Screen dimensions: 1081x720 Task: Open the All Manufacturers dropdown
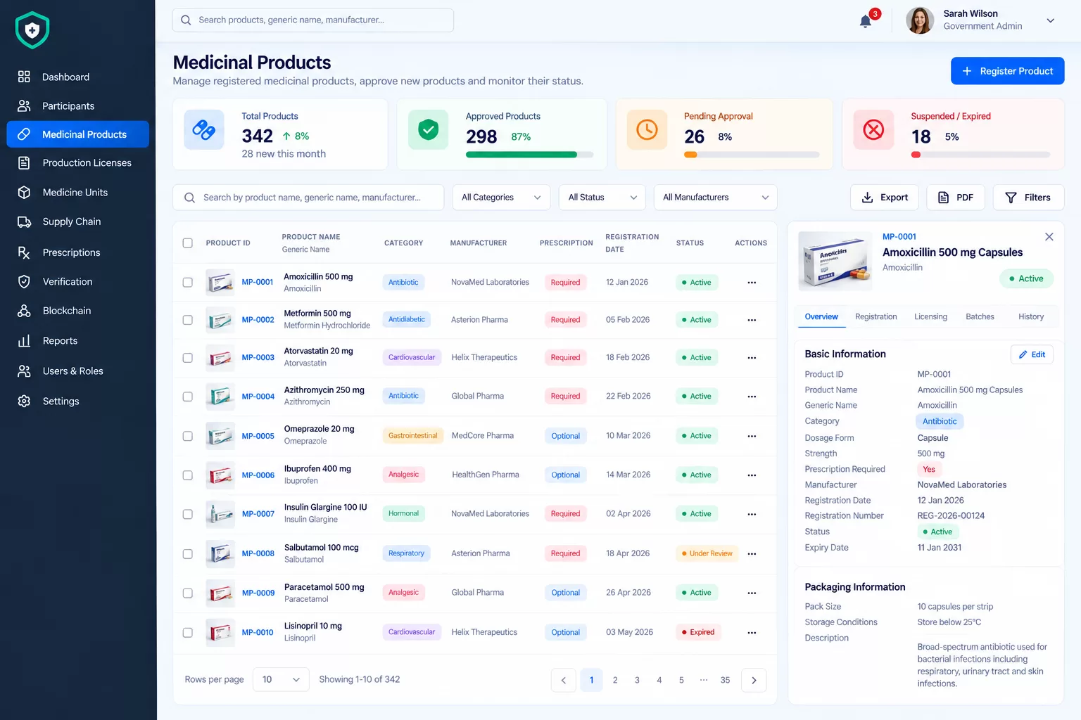point(715,198)
